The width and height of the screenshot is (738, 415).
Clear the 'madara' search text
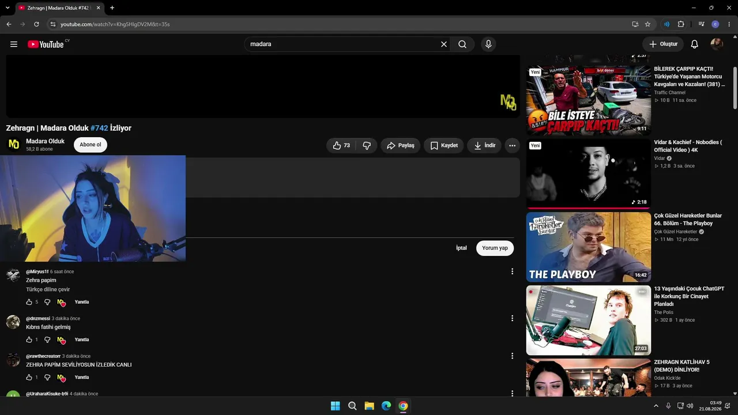click(444, 44)
